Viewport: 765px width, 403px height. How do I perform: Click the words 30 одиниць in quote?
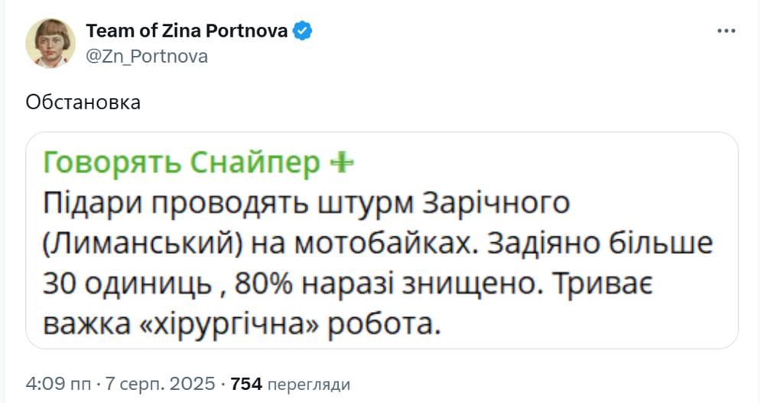coord(127,284)
